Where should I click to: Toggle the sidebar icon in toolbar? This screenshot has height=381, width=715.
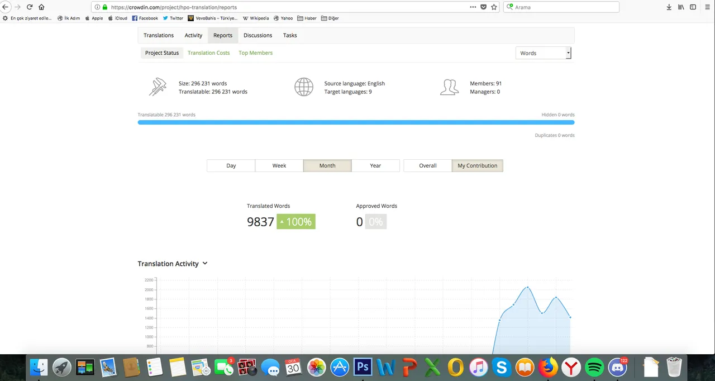click(693, 7)
